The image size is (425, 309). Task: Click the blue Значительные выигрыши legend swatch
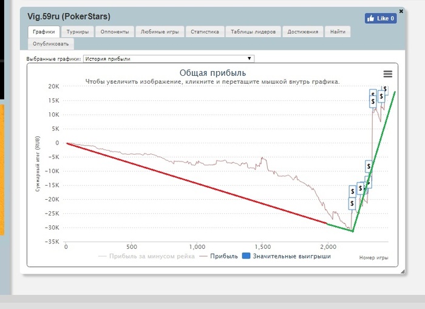[246, 256]
